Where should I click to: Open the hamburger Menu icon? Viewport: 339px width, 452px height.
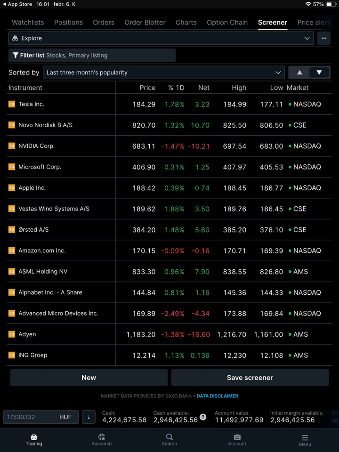[305, 437]
